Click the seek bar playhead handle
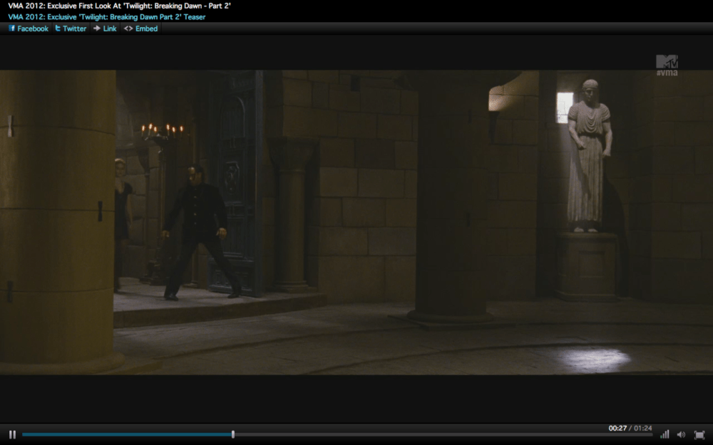Image resolution: width=713 pixels, height=445 pixels. coord(233,434)
